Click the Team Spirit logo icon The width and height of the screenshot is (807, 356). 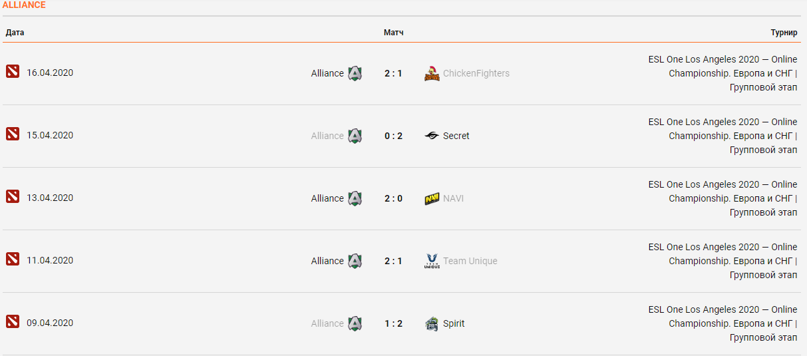[x=432, y=323]
